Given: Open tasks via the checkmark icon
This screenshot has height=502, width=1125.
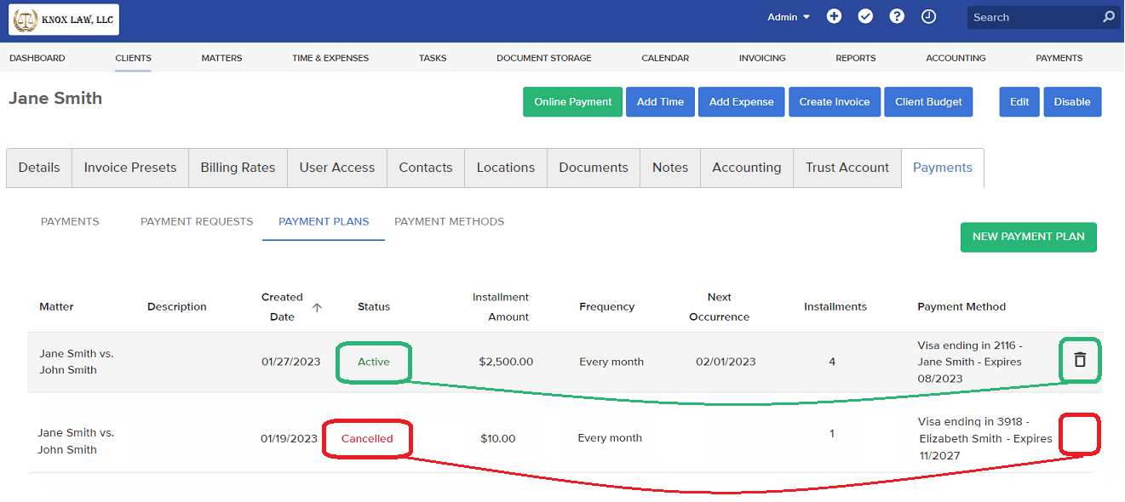Looking at the screenshot, I should (x=865, y=16).
